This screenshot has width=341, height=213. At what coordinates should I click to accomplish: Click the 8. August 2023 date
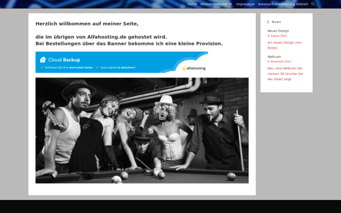click(x=277, y=36)
